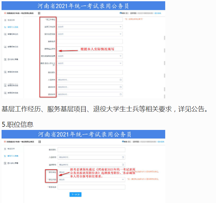Click the sidebar collapse bars icon in first form screenshot

tap(39, 13)
